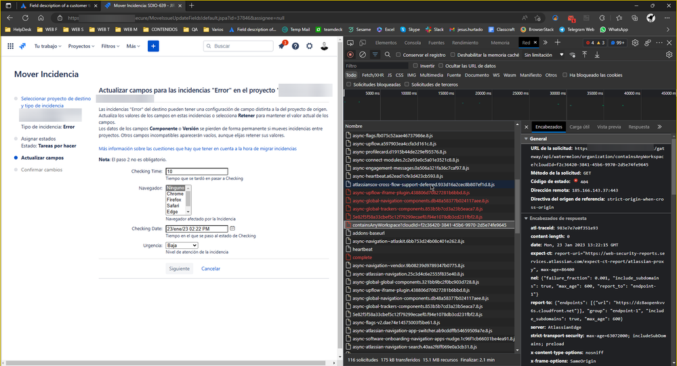
Task: Switch to the Consola tab
Action: (x=412, y=43)
